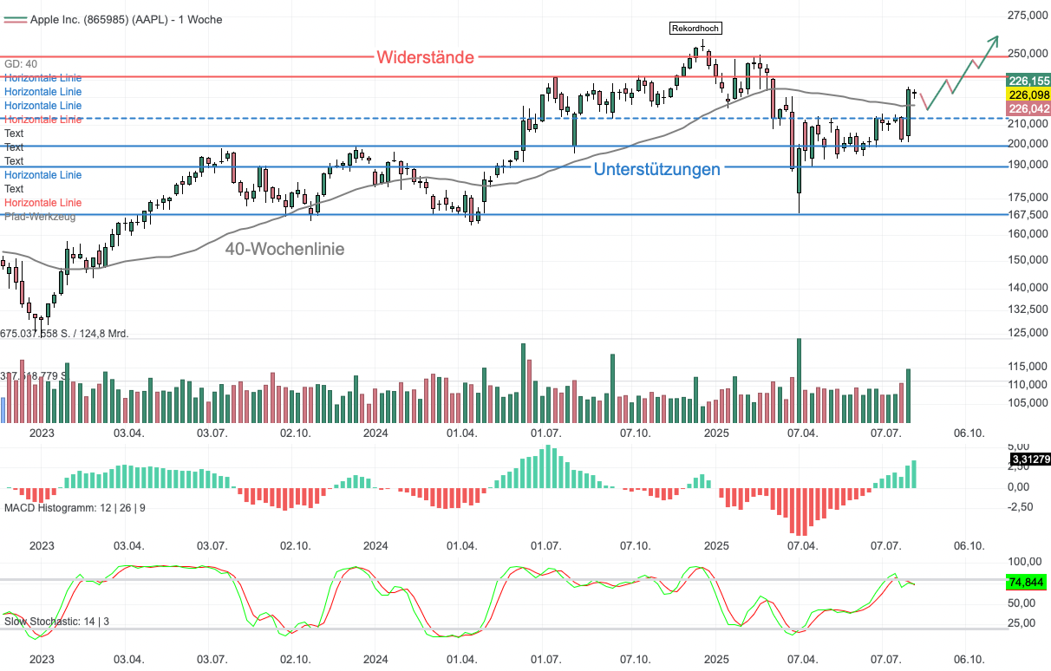
Task: Click the pink 226,042 price tag
Action: tap(1029, 108)
